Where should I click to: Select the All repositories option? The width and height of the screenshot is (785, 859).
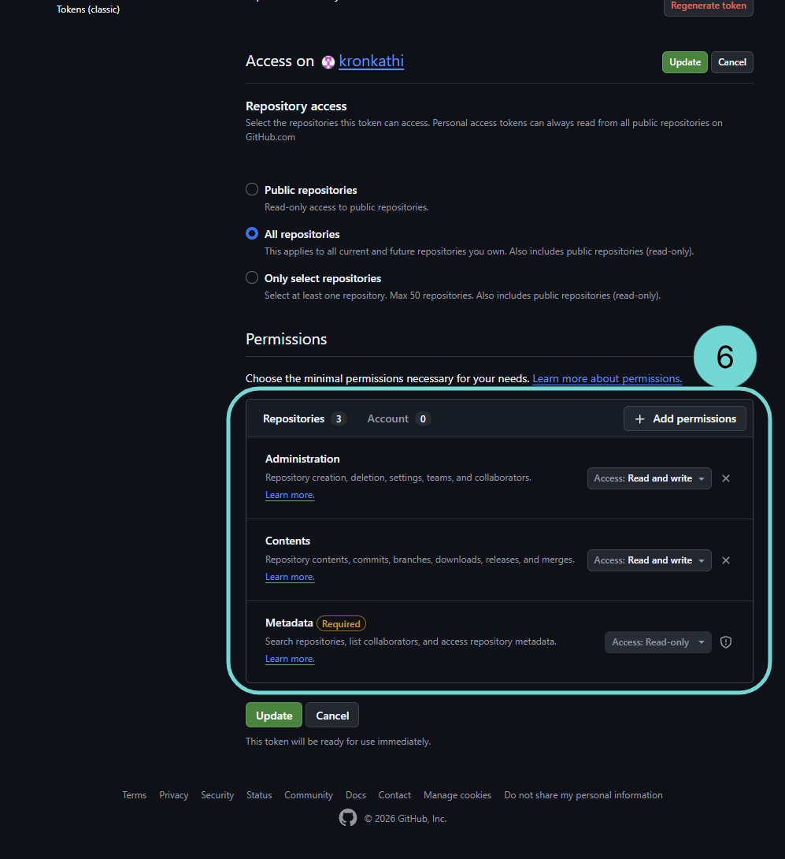[251, 233]
